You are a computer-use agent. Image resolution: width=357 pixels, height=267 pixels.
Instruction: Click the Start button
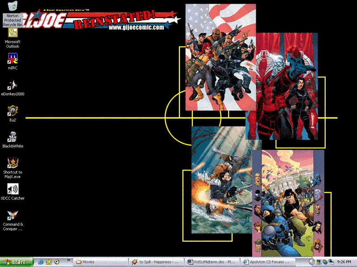(x=17, y=262)
